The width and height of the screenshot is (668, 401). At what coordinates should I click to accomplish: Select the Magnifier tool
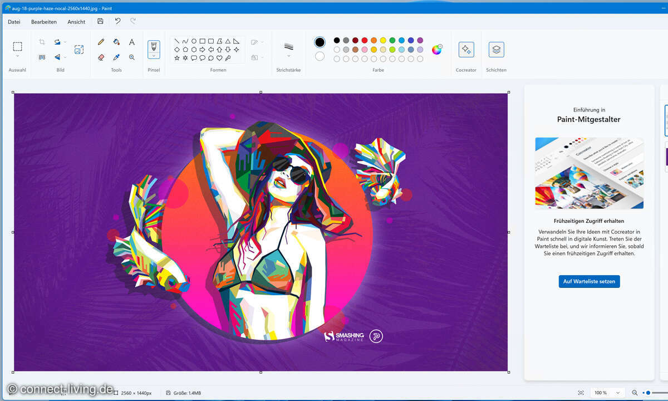(x=132, y=57)
